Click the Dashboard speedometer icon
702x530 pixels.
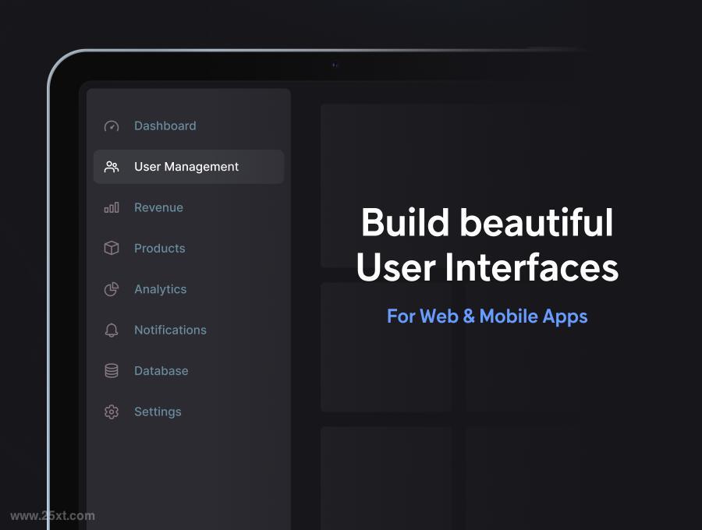(x=112, y=126)
